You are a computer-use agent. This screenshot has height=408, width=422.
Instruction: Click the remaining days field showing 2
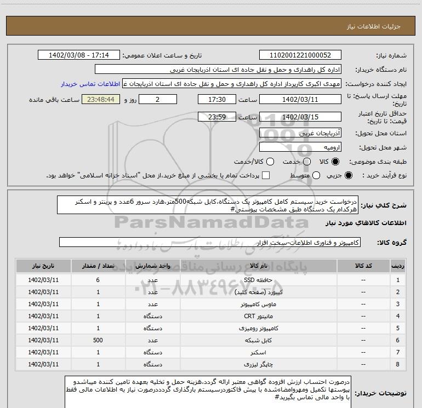[158, 100]
